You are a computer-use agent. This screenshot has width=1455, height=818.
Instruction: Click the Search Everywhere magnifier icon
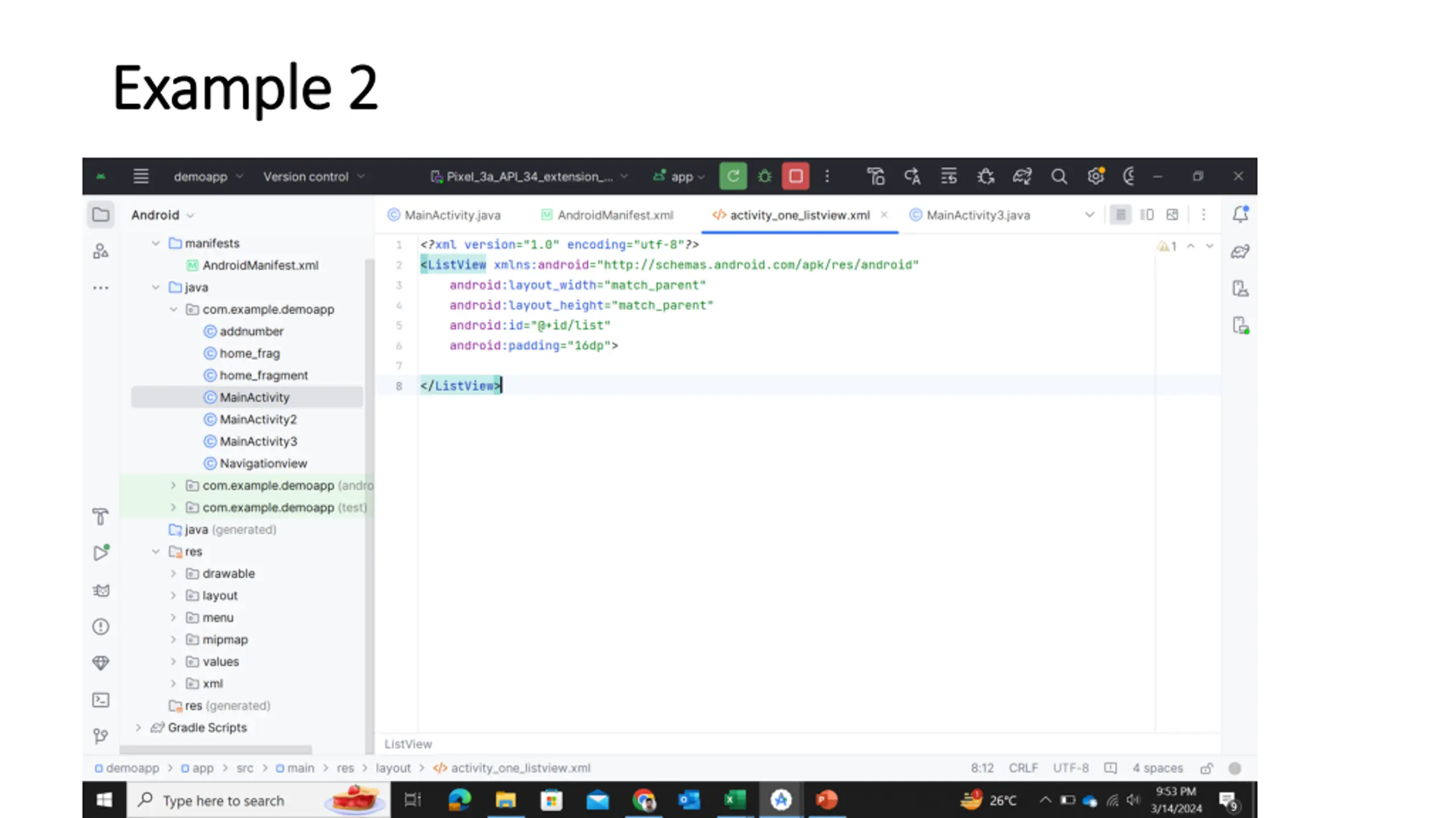[x=1058, y=176]
